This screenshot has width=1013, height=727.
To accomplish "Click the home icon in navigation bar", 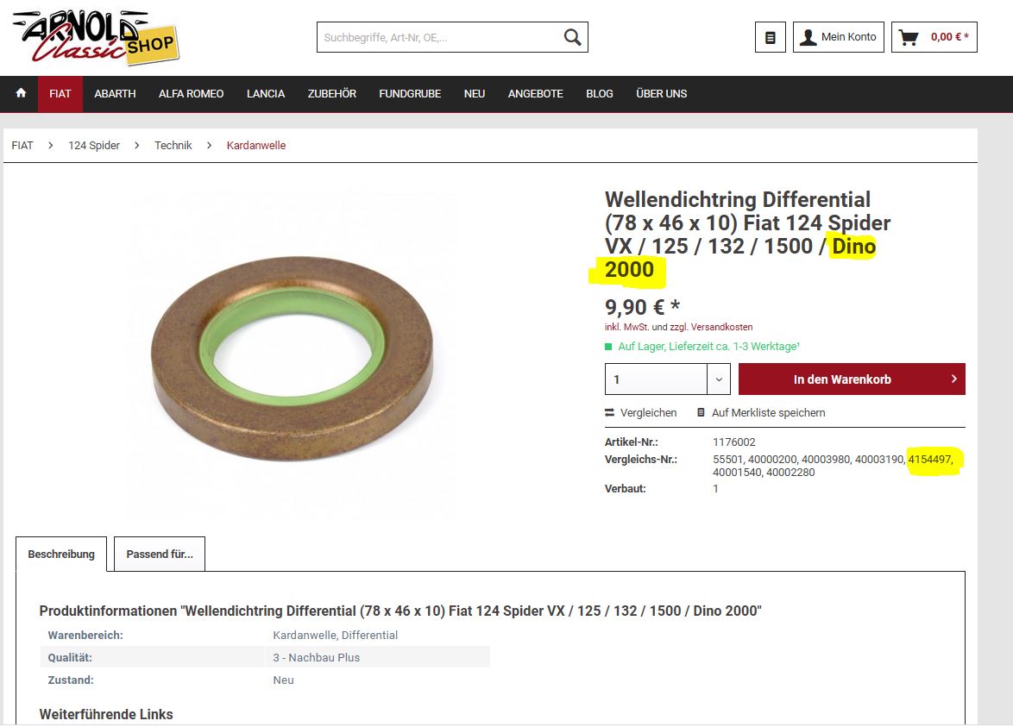I will pos(21,93).
